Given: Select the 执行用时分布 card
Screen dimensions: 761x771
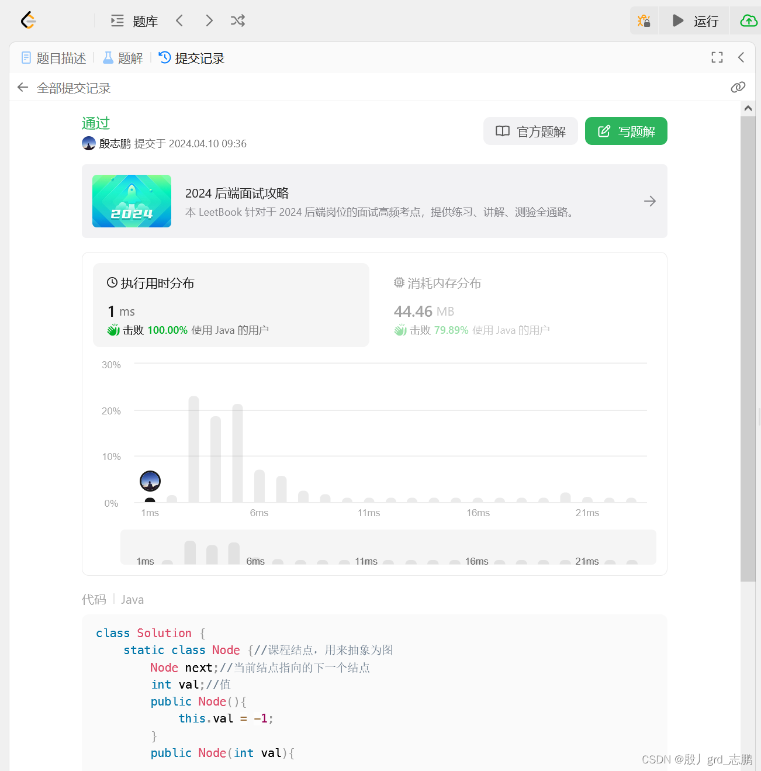Looking at the screenshot, I should tap(231, 305).
